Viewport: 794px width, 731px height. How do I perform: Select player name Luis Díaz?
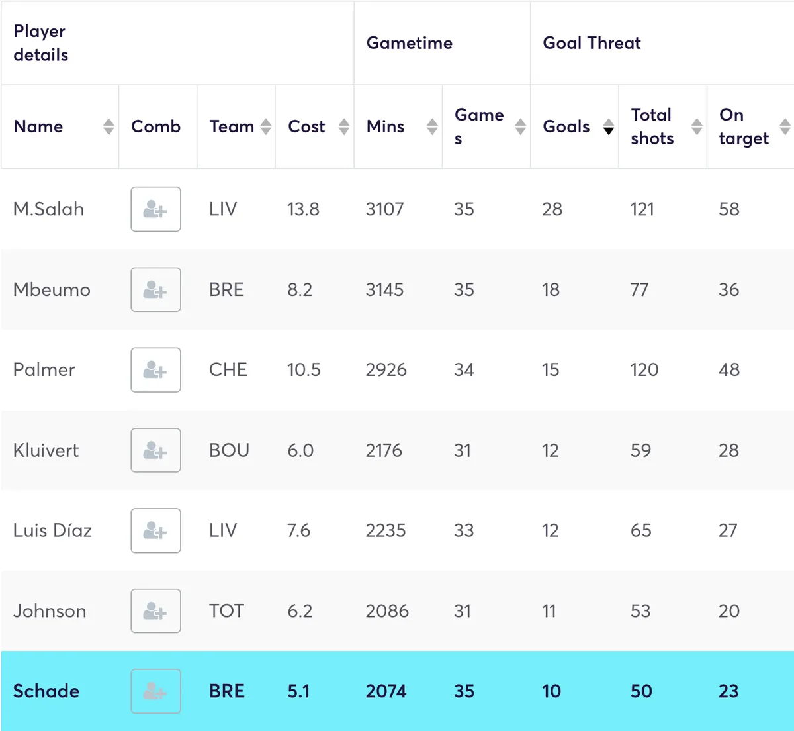(x=52, y=530)
